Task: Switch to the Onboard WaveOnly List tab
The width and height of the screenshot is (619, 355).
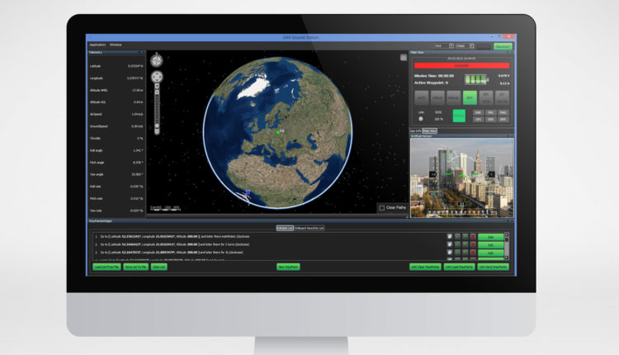Action: point(309,227)
